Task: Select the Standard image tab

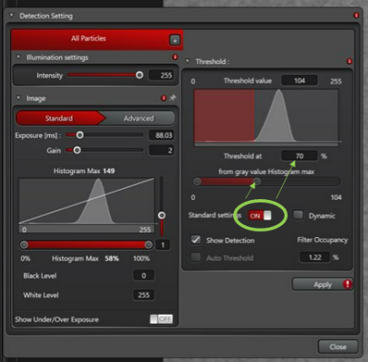Action: [x=59, y=118]
